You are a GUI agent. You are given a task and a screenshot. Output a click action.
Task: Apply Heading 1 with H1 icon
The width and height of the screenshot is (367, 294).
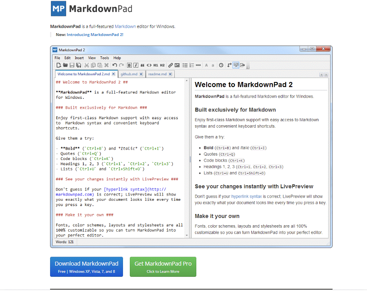pos(155,65)
